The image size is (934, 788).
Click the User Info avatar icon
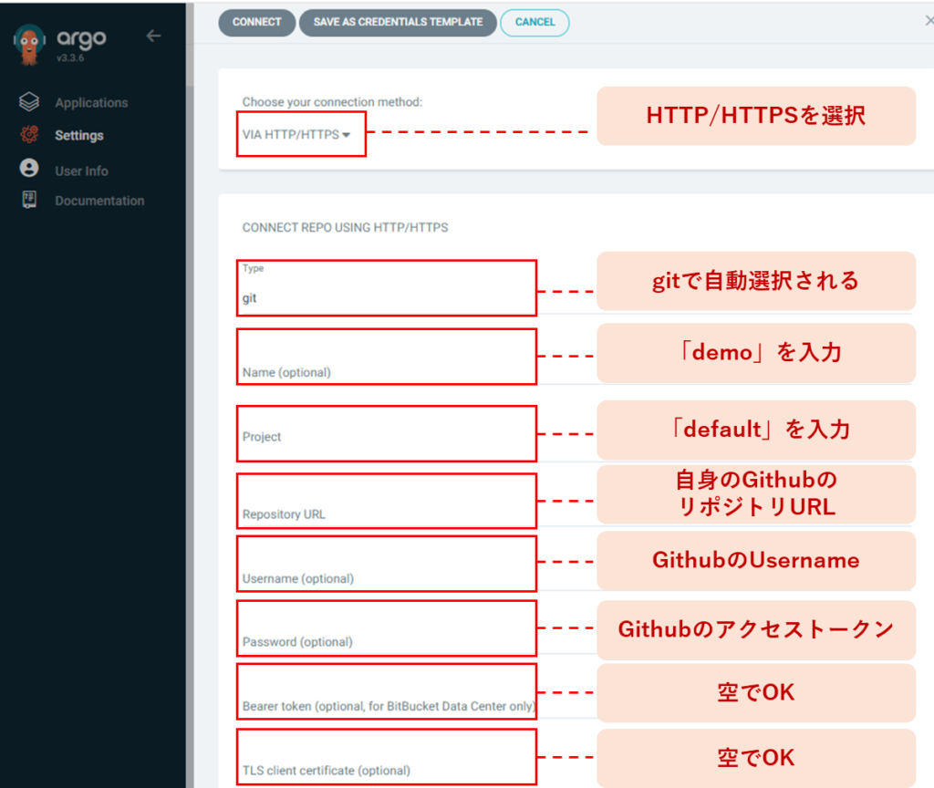point(29,170)
